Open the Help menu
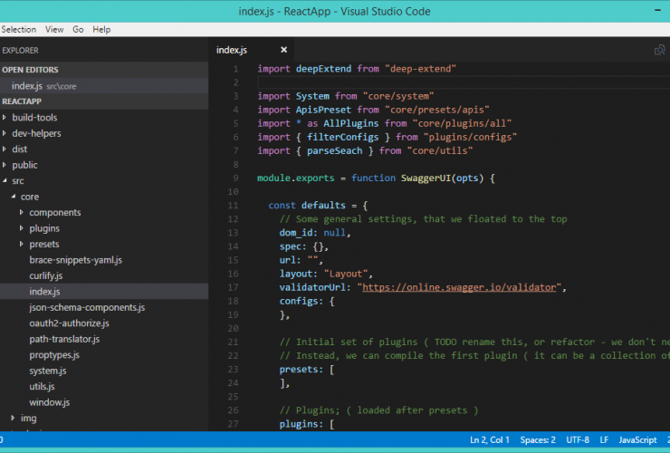The height and width of the screenshot is (453, 670). click(101, 29)
